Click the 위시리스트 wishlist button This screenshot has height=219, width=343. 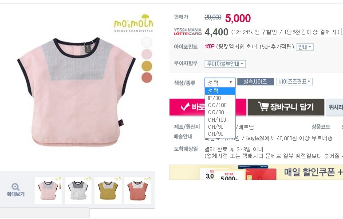click(x=334, y=107)
